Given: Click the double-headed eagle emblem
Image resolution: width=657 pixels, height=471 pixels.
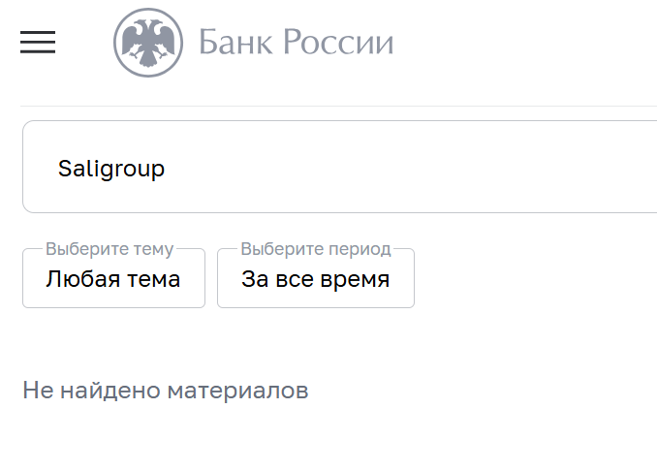Looking at the screenshot, I should point(148,43).
